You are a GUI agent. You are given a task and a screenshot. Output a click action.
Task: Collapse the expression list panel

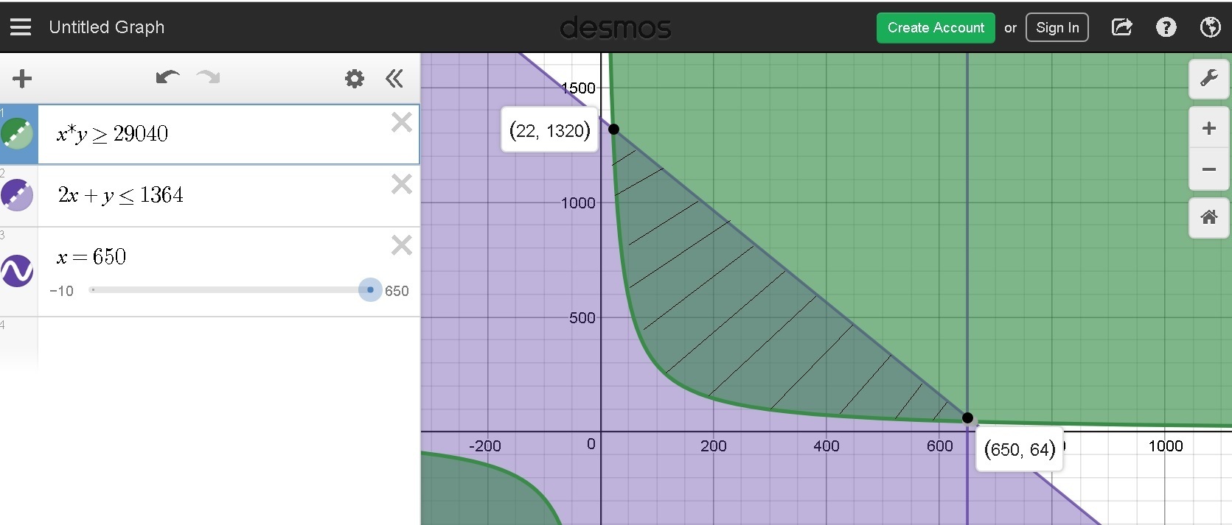[394, 78]
